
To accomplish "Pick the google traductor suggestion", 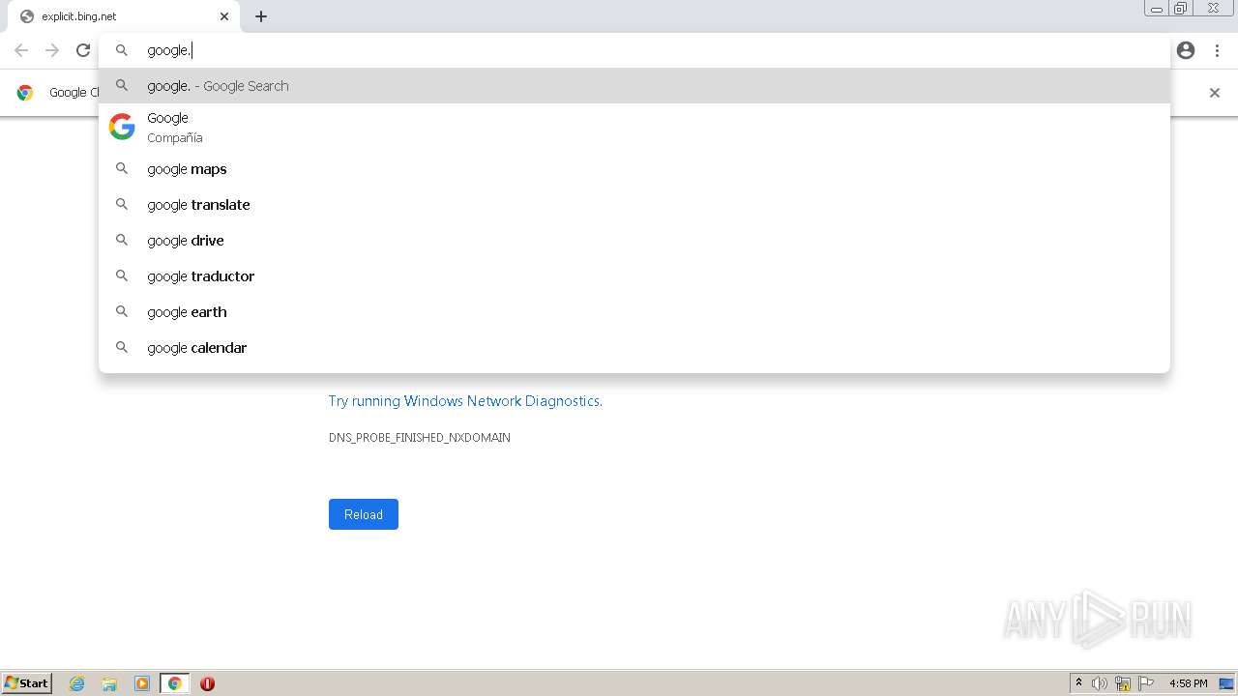I will [x=634, y=276].
